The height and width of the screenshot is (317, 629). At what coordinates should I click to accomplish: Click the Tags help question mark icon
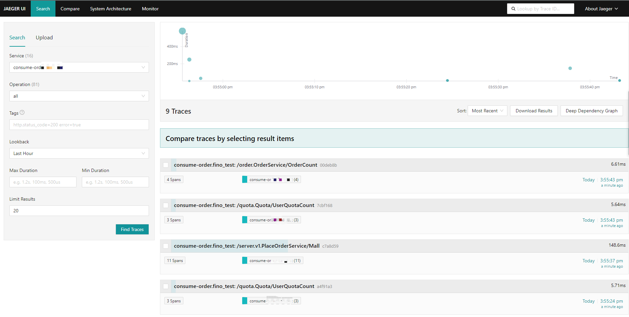22,113
